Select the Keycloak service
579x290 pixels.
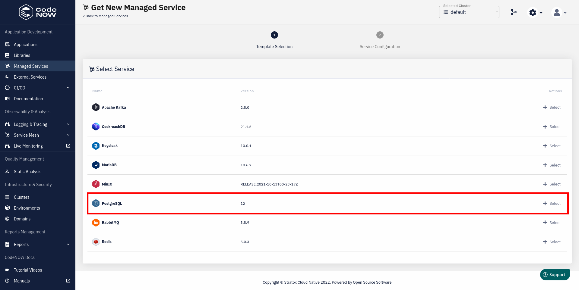(x=552, y=146)
